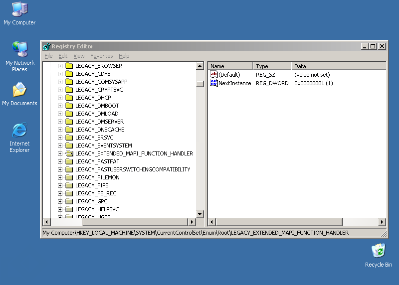Select the LEGACY_ERSVC folder icon
The width and height of the screenshot is (399, 285).
[x=69, y=138]
